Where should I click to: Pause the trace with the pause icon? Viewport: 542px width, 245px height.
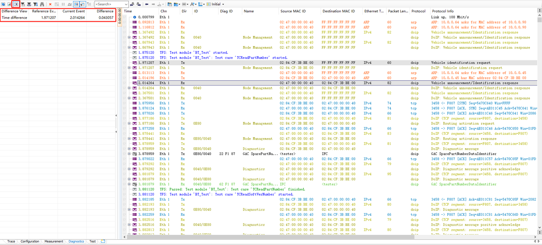point(63,4)
